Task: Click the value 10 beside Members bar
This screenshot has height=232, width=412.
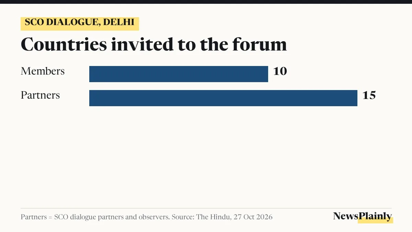Action: (280, 71)
